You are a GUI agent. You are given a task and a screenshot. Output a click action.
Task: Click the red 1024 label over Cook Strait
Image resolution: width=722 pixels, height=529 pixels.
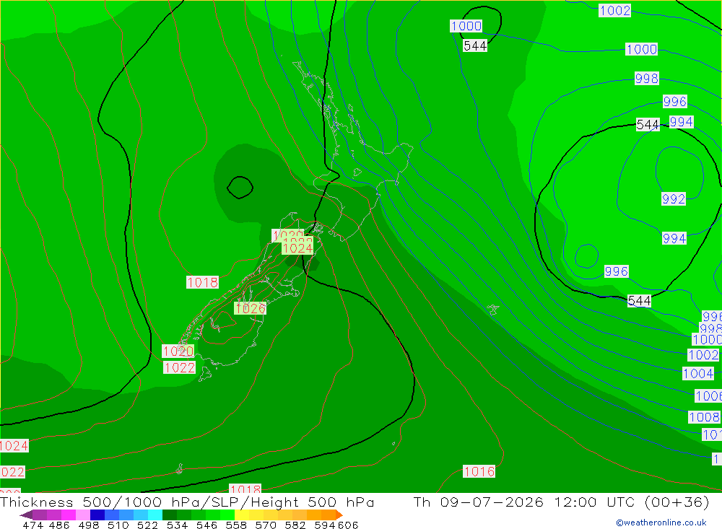[297, 248]
